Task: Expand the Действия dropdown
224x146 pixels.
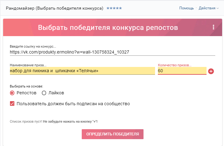Action: (209, 8)
